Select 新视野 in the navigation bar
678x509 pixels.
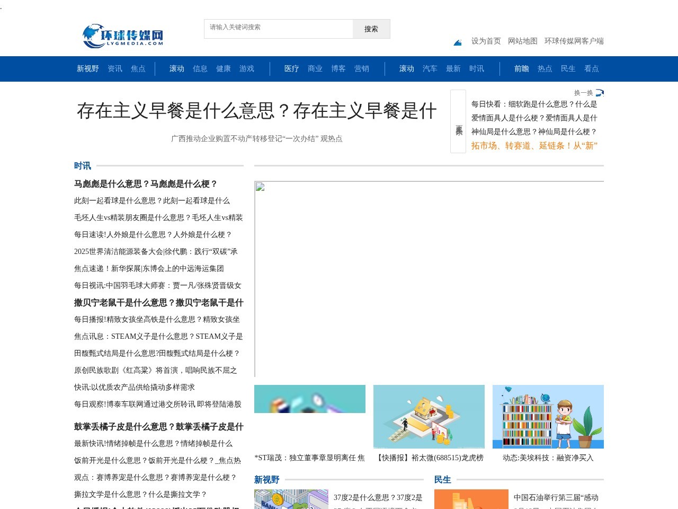click(88, 68)
